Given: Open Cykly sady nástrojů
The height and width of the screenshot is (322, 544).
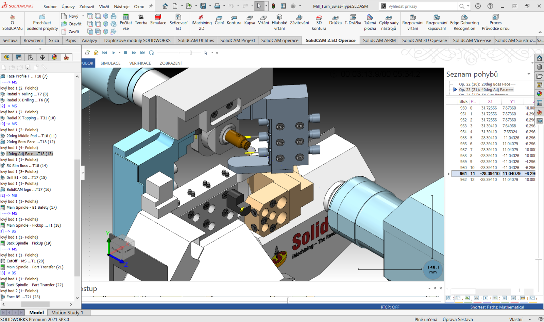Looking at the screenshot, I should [389, 22].
